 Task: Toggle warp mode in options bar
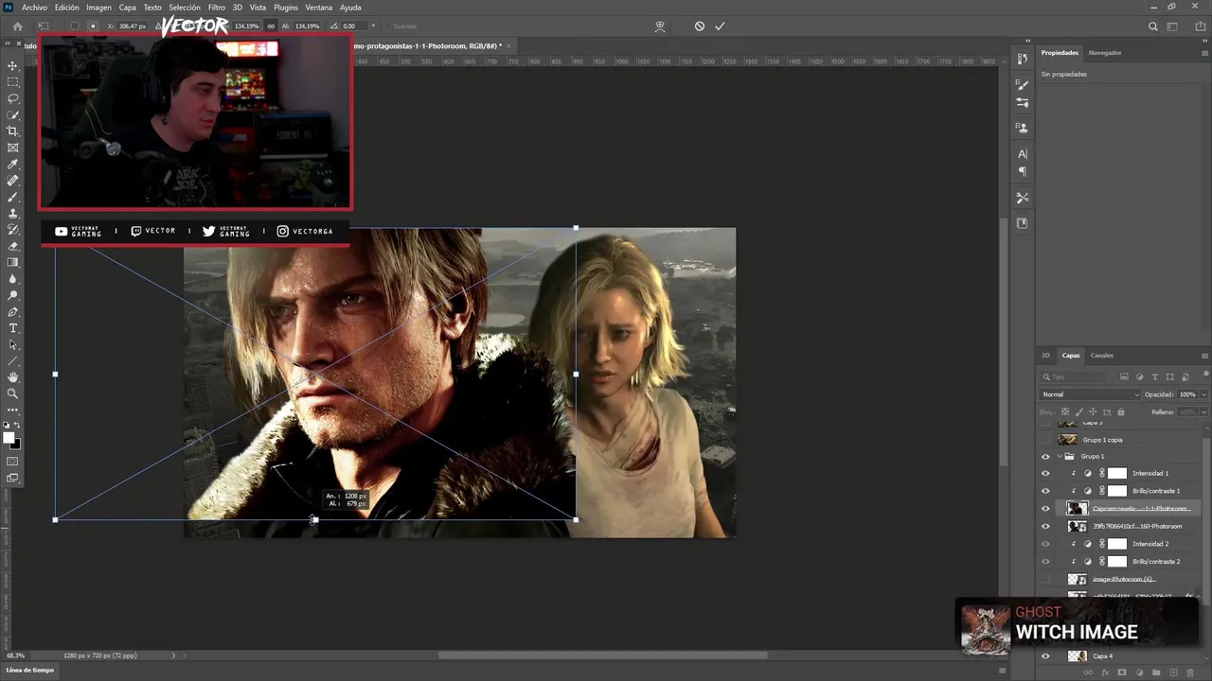660,26
